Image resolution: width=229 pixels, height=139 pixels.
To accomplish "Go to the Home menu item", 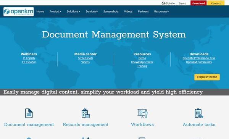I will tap(40, 11).
